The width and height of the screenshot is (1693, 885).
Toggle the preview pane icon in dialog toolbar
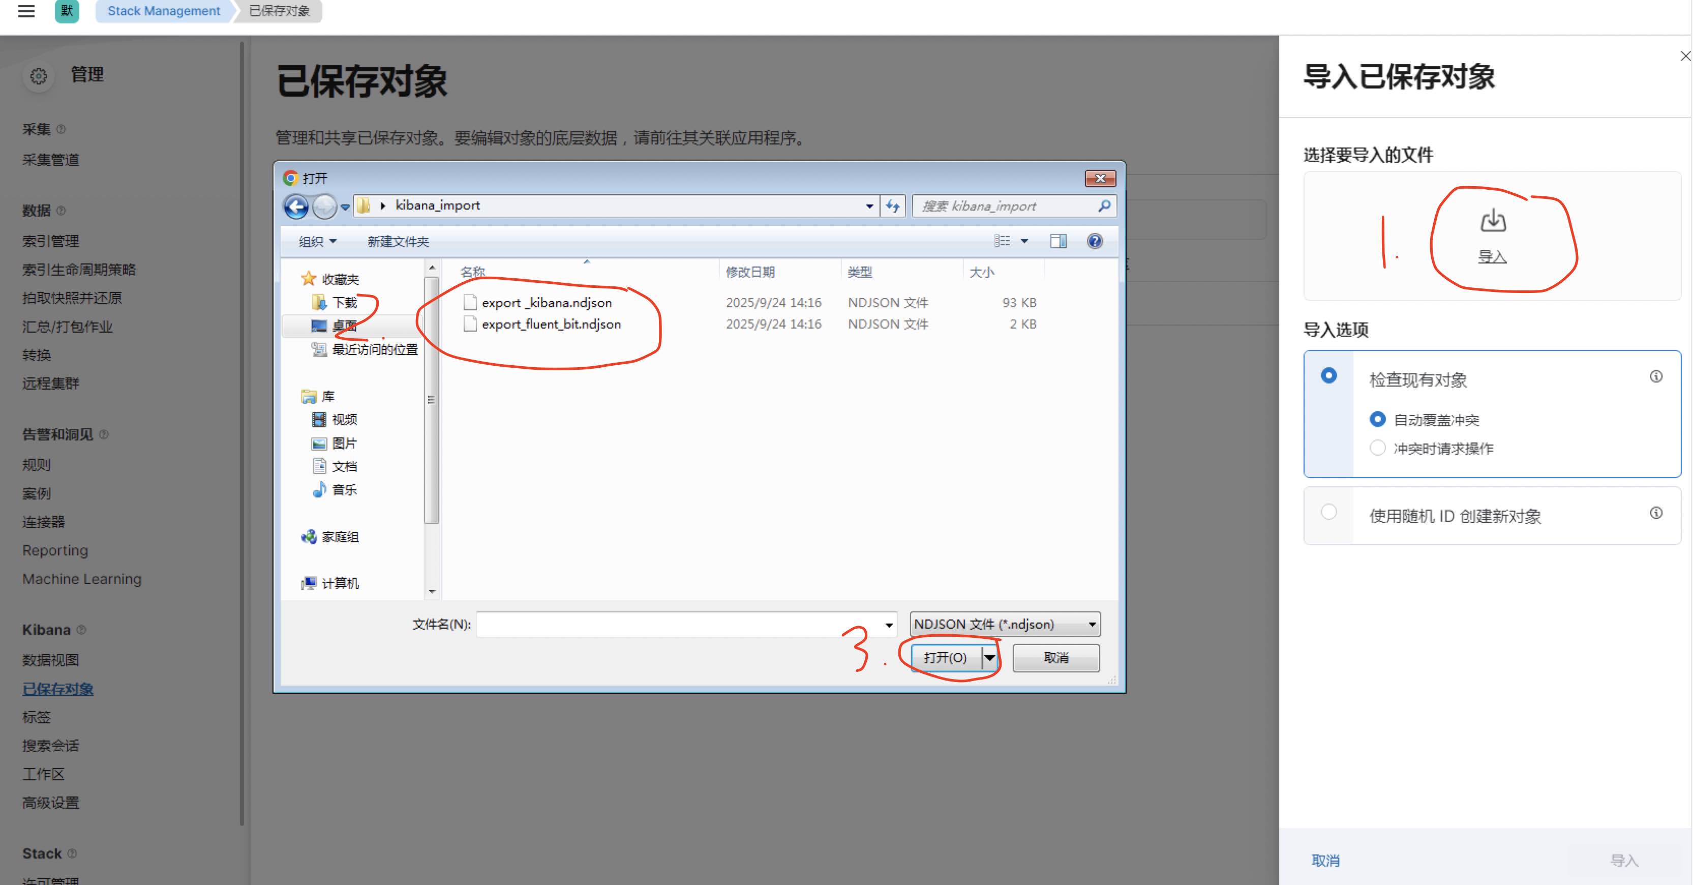[1058, 241]
